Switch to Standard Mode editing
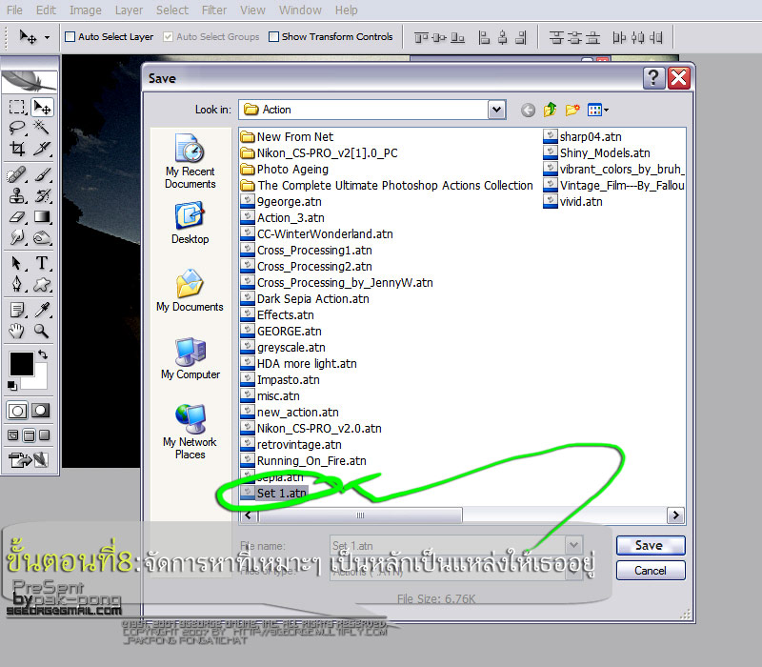The width and height of the screenshot is (762, 667). [17, 411]
